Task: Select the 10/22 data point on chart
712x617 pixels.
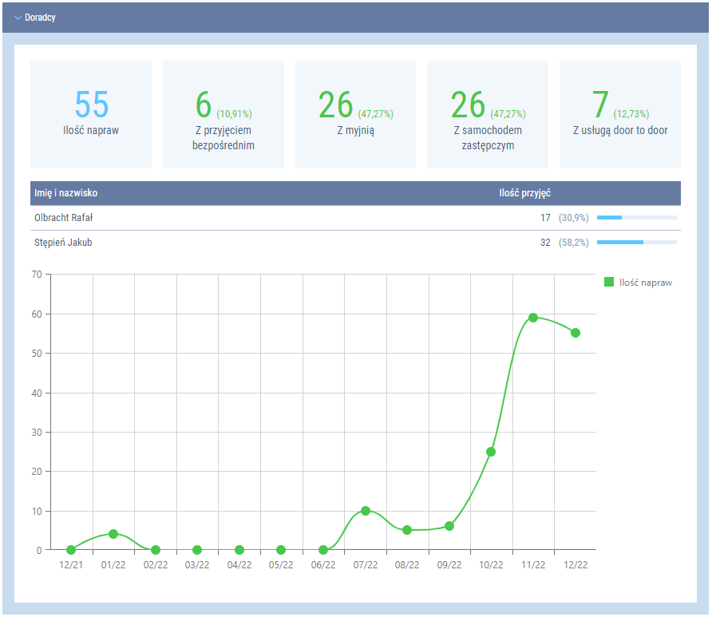Action: (491, 452)
